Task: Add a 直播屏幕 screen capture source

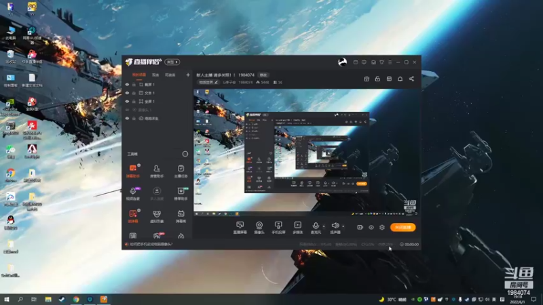Action: click(240, 228)
